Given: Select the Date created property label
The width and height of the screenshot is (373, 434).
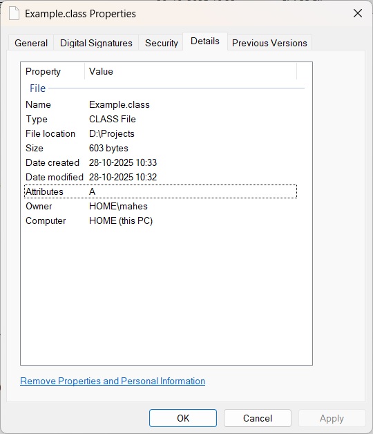Looking at the screenshot, I should point(52,163).
